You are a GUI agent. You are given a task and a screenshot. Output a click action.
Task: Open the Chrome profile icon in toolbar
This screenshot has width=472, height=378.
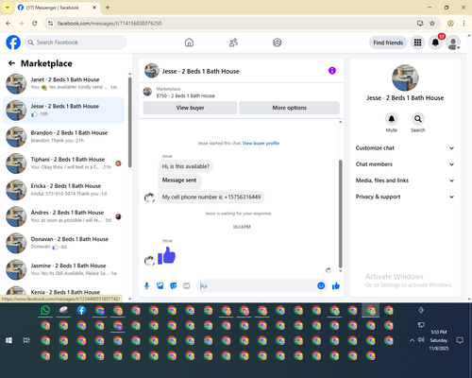[x=450, y=24]
